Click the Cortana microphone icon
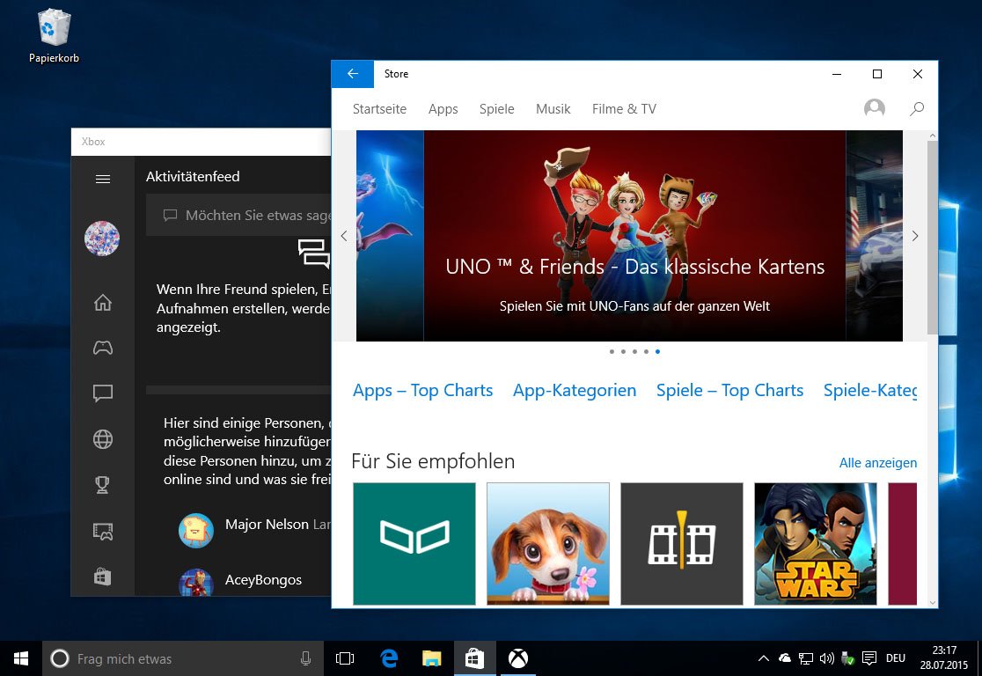The height and width of the screenshot is (676, 982). click(x=305, y=658)
